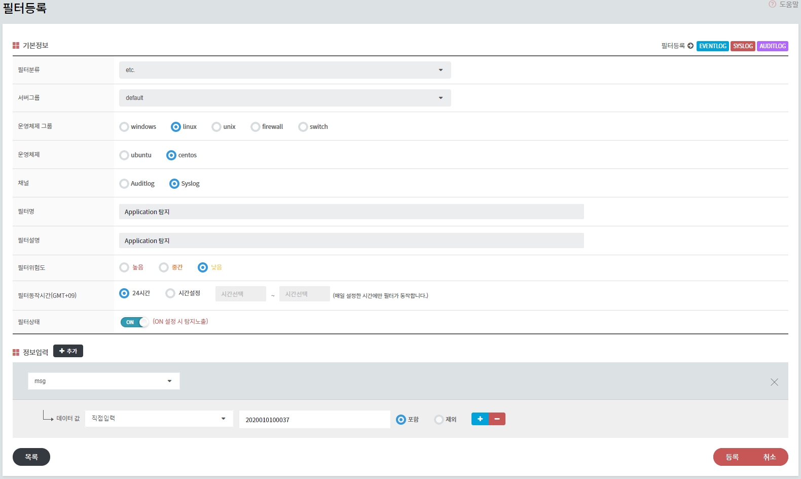The image size is (801, 479).
Task: Select the Auditlog channel option
Action: (x=124, y=184)
